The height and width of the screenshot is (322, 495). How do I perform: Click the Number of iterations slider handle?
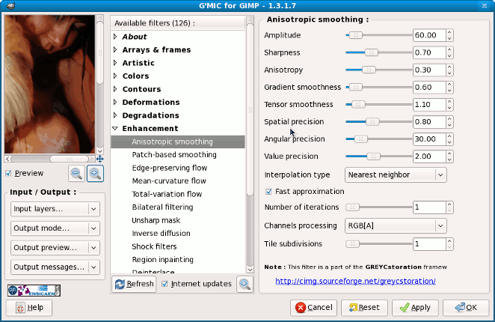tap(353, 207)
